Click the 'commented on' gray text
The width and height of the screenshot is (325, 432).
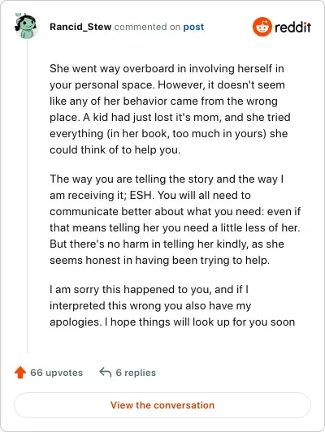tap(147, 27)
